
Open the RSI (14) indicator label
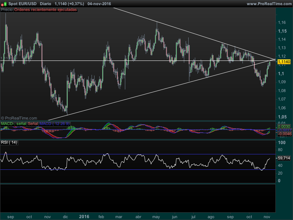click(9, 142)
